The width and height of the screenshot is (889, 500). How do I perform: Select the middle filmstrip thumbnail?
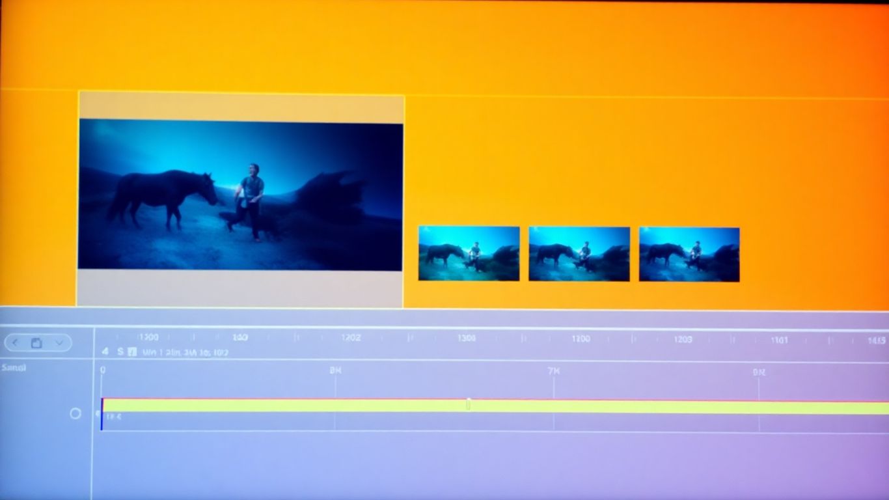579,254
